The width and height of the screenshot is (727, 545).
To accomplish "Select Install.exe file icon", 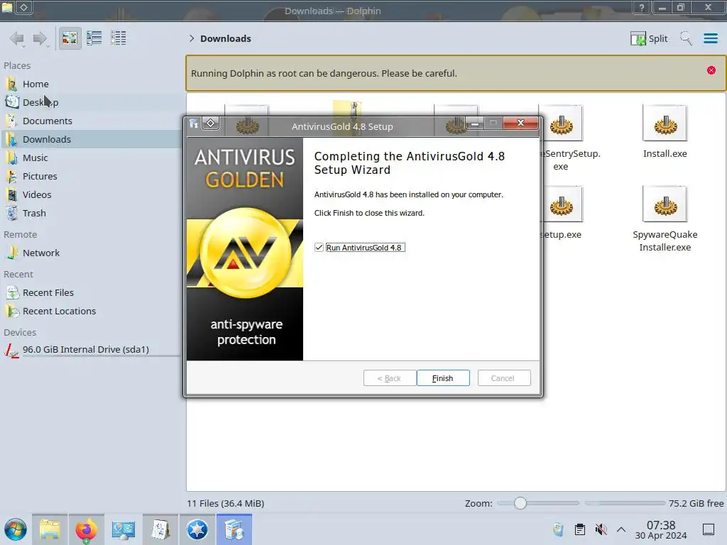I will tap(665, 123).
